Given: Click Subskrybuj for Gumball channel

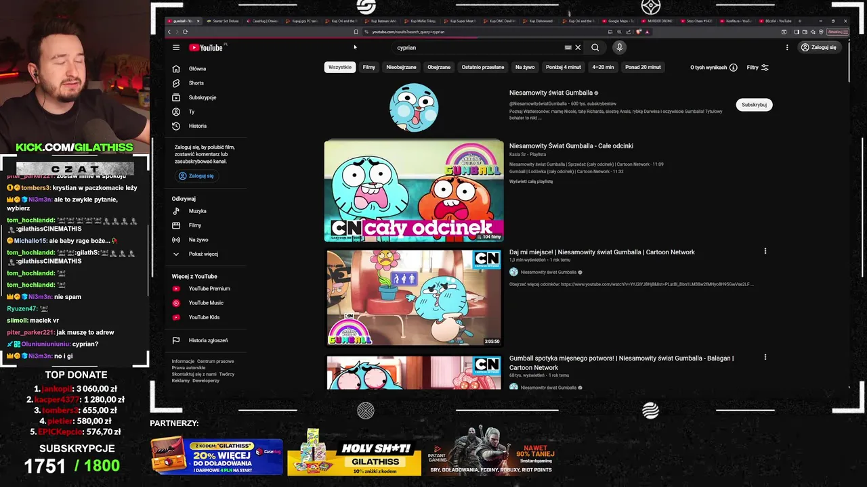Looking at the screenshot, I should [x=754, y=105].
